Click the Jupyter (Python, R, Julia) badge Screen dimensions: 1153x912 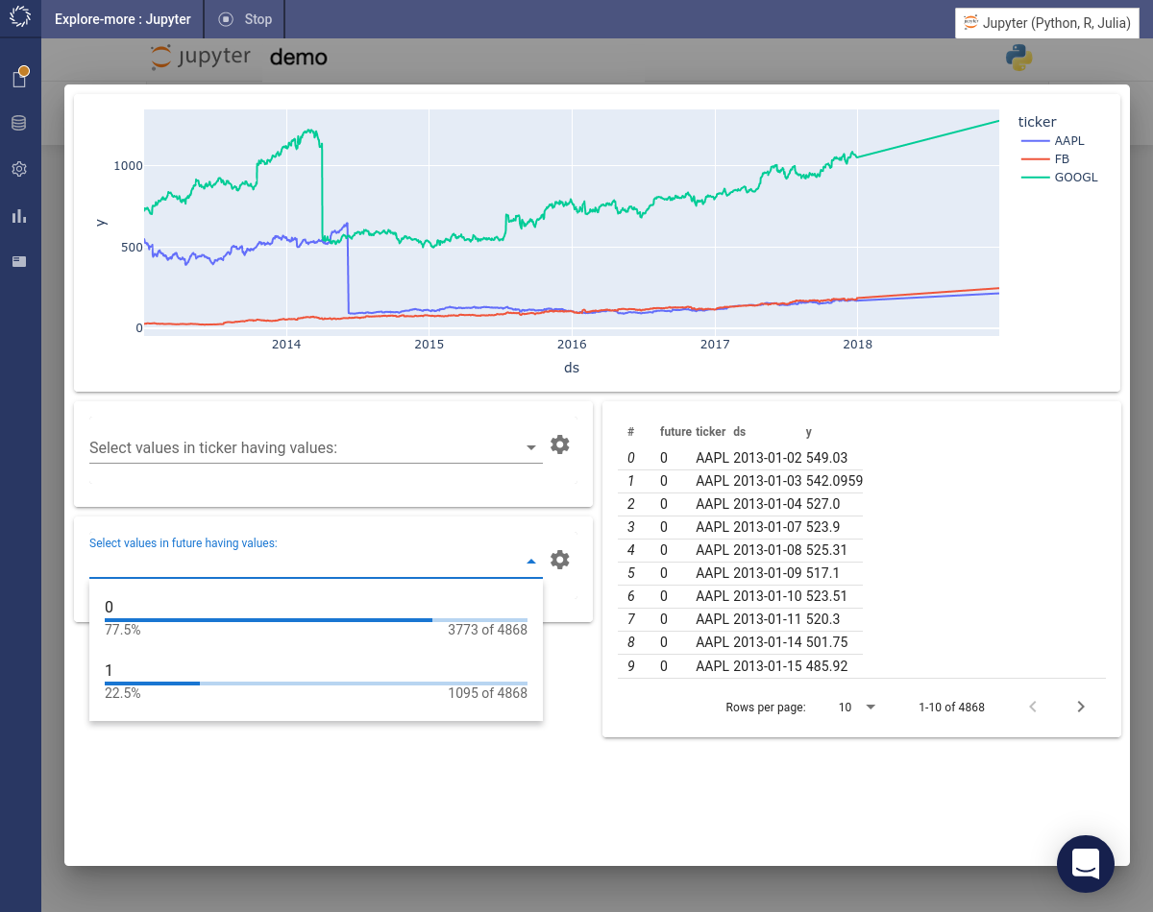(x=1046, y=23)
